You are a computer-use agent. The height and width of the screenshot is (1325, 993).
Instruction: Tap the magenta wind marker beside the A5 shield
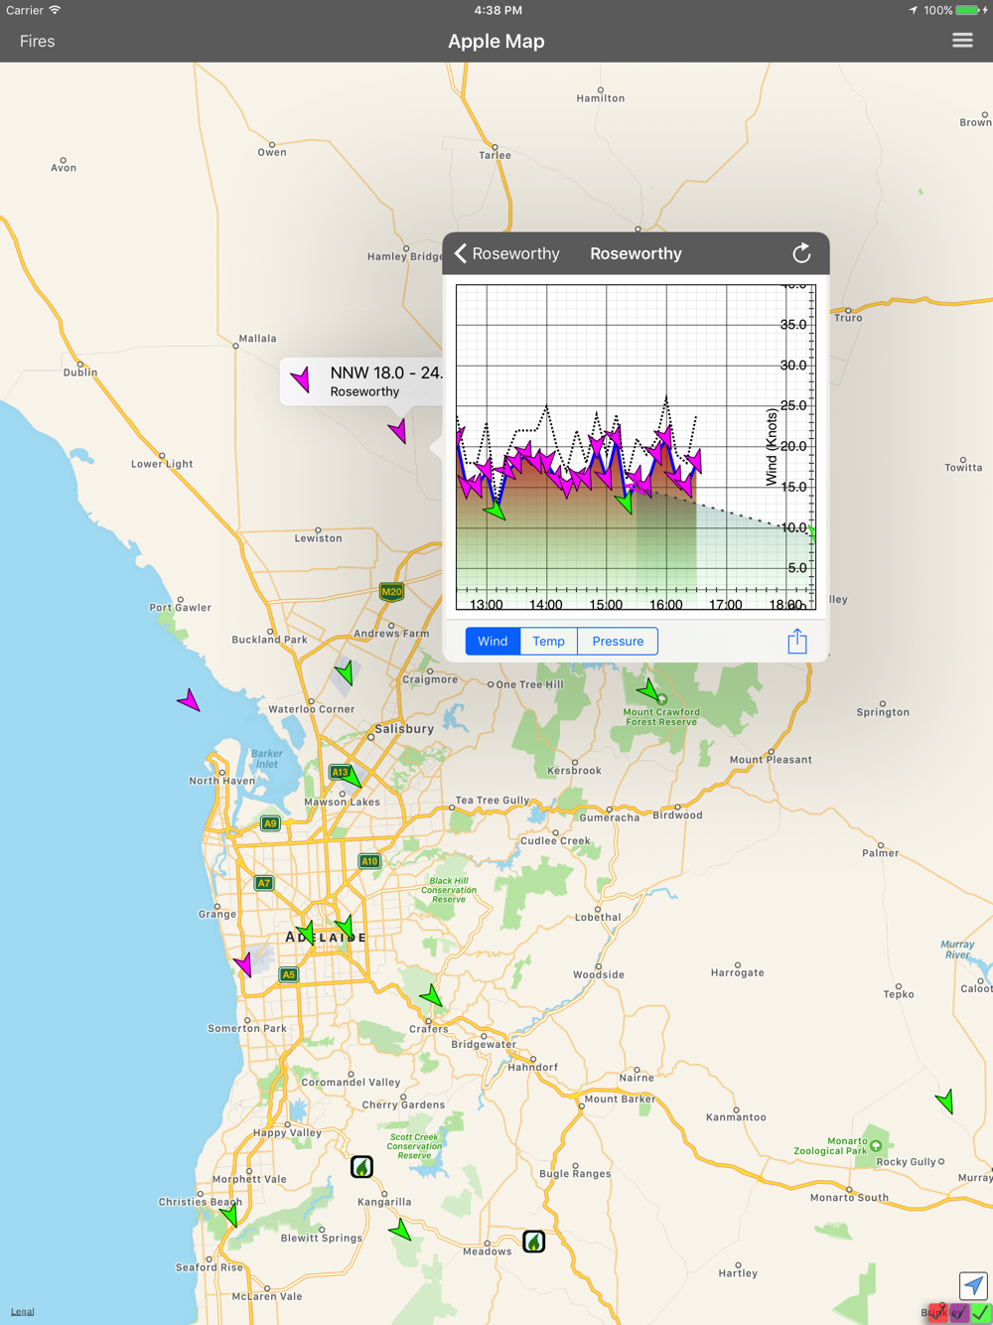tap(244, 964)
